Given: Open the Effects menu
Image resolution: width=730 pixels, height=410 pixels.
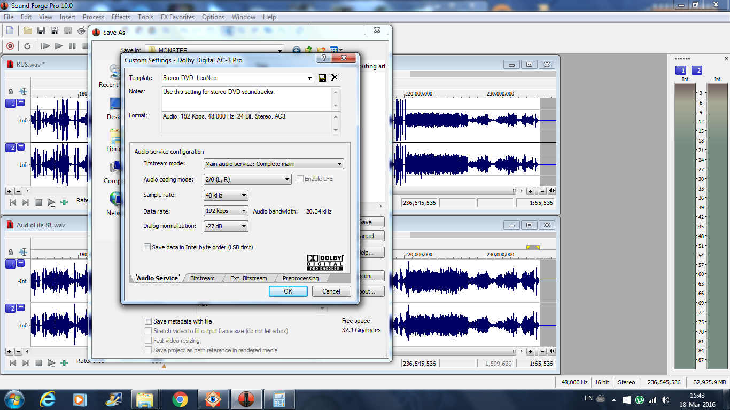Looking at the screenshot, I should [x=121, y=17].
